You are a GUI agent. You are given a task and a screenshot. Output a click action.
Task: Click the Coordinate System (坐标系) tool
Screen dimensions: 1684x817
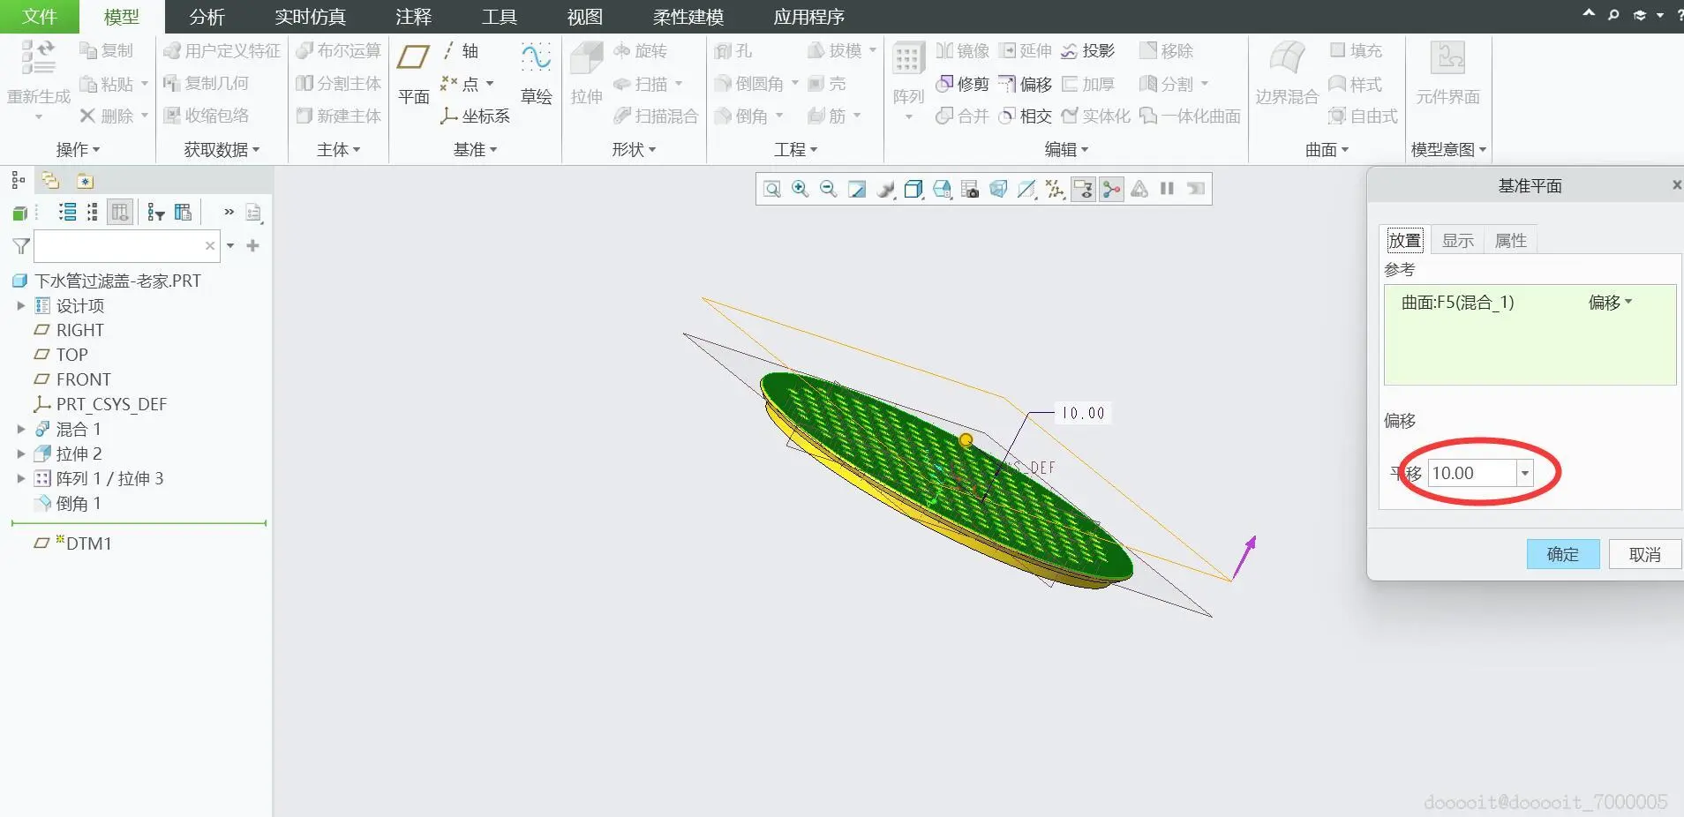coord(476,116)
